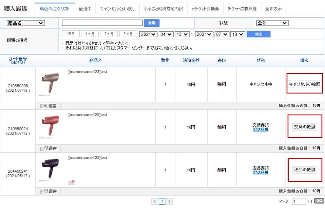
Task: Click 配送情報 link under 交換要請
Action: [260, 130]
